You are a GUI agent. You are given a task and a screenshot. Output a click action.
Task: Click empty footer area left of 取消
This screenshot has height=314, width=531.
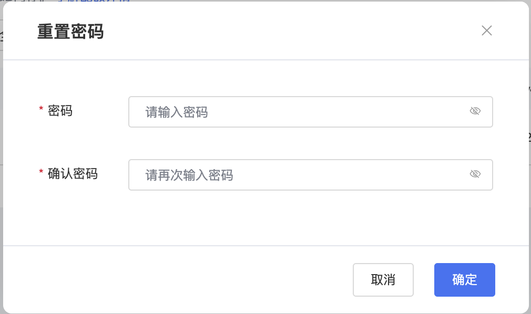(184, 279)
